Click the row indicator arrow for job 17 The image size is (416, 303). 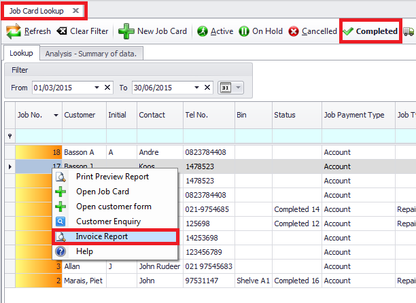10,166
